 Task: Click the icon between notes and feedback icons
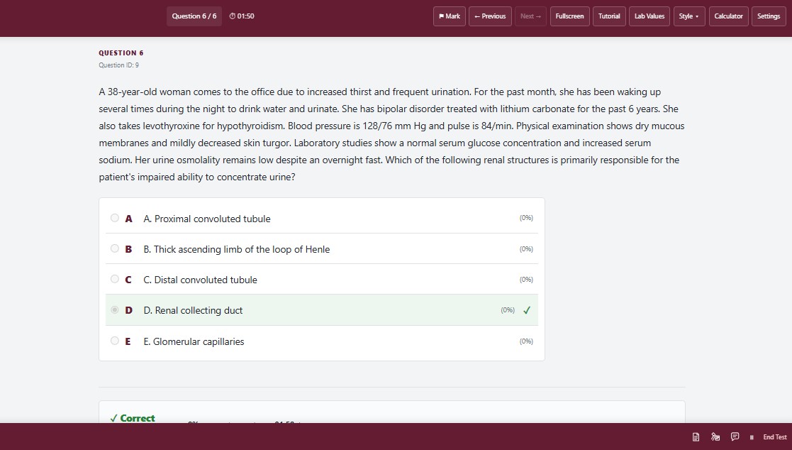tap(715, 437)
